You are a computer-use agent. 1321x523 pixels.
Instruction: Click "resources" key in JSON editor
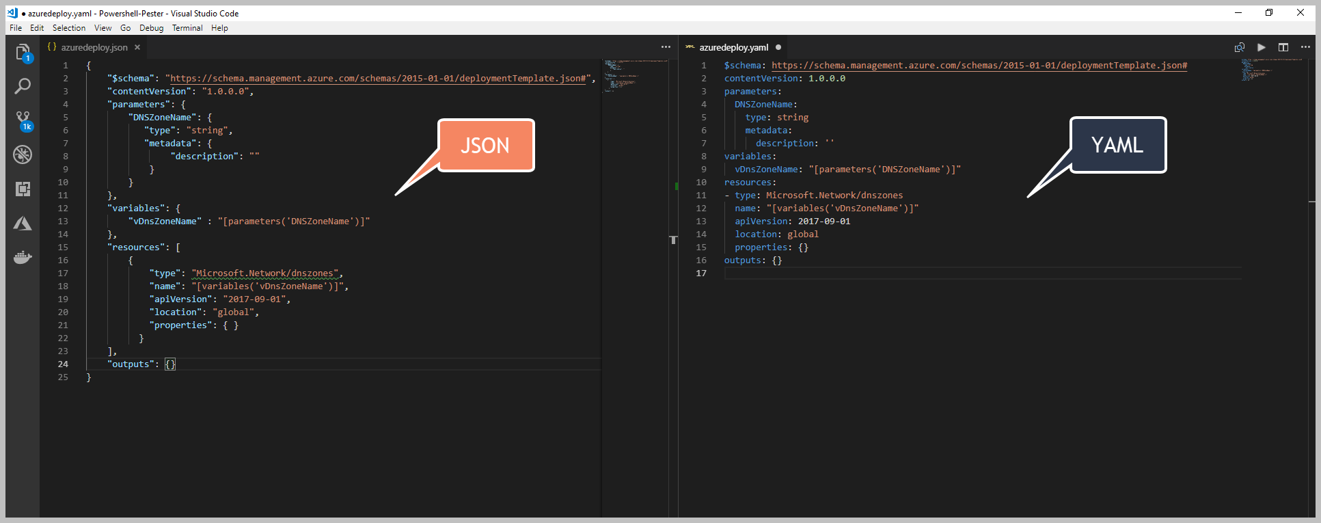[136, 247]
